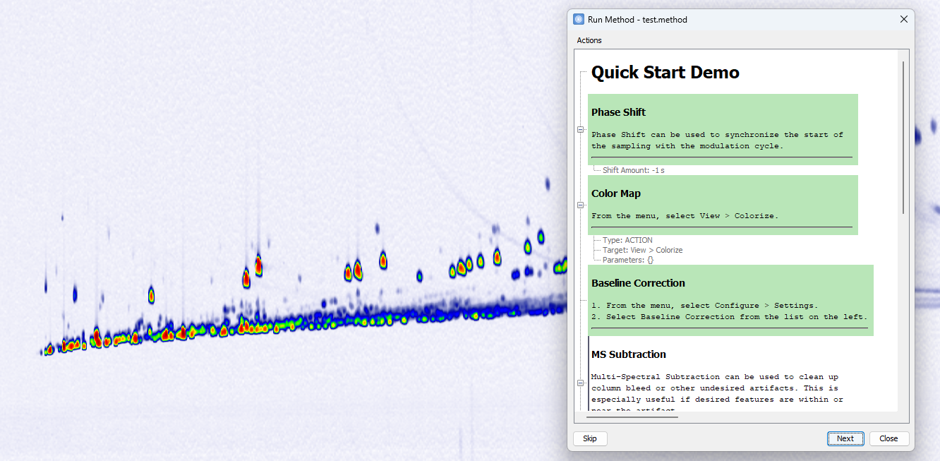Collapse the Phase Shift tree node

[x=580, y=130]
